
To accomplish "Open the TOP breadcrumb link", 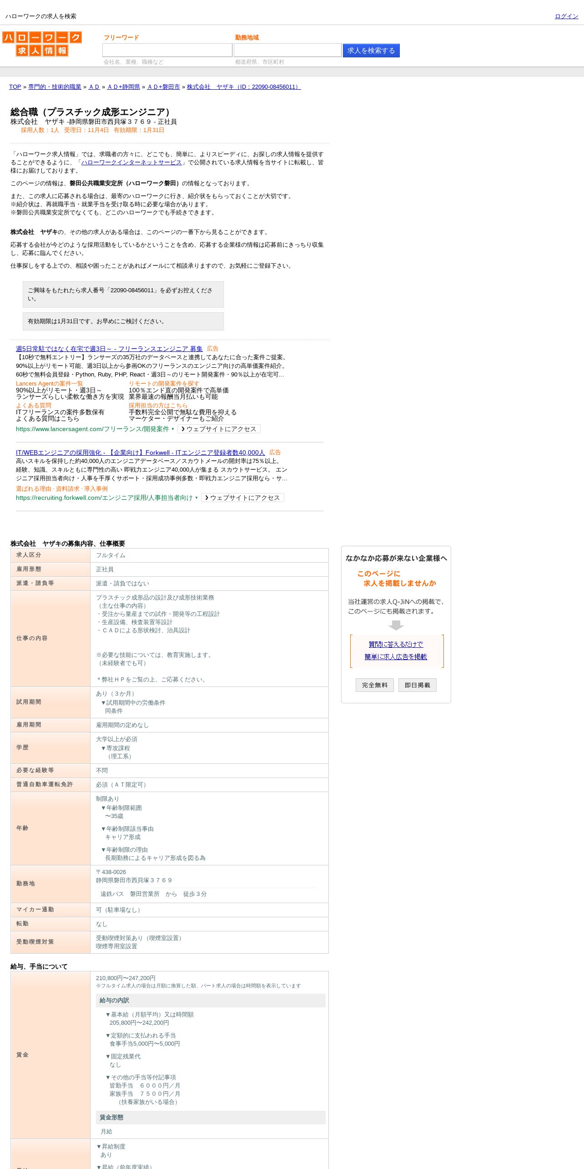I will point(15,87).
